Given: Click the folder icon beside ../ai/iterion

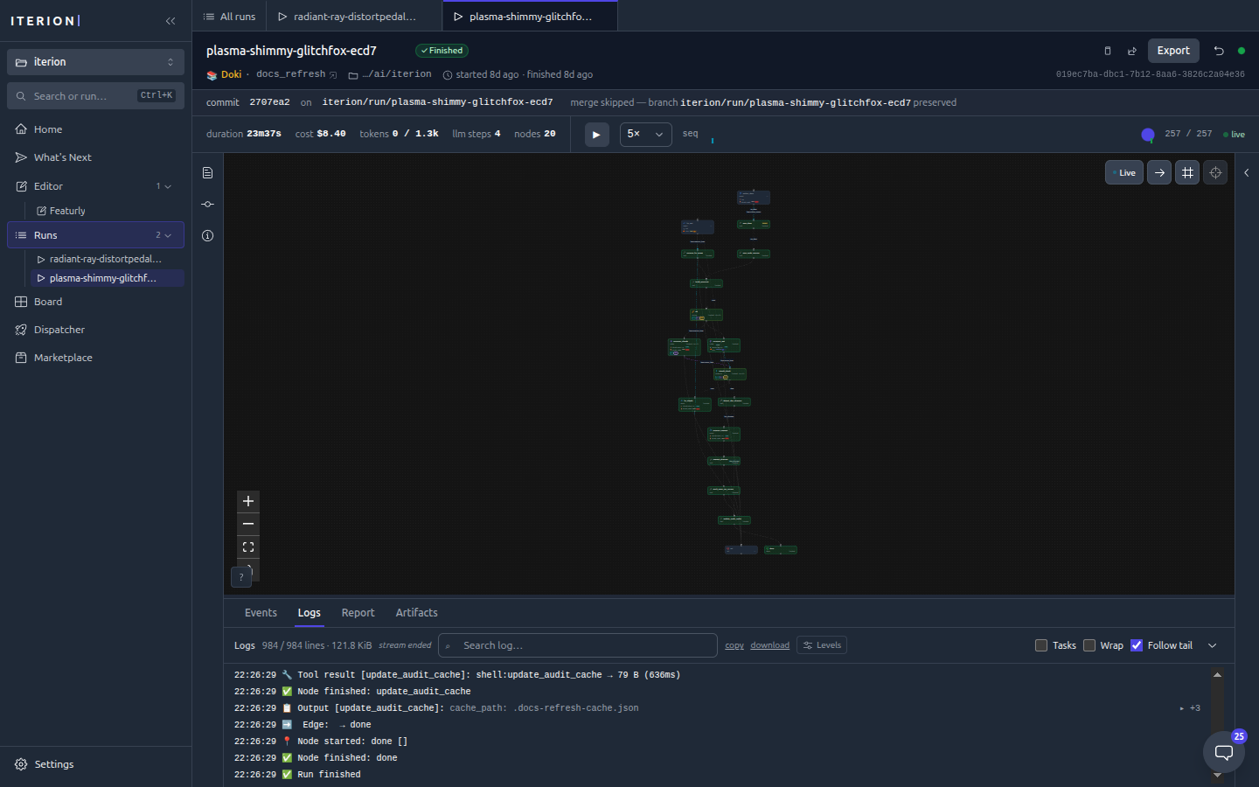Looking at the screenshot, I should [353, 75].
